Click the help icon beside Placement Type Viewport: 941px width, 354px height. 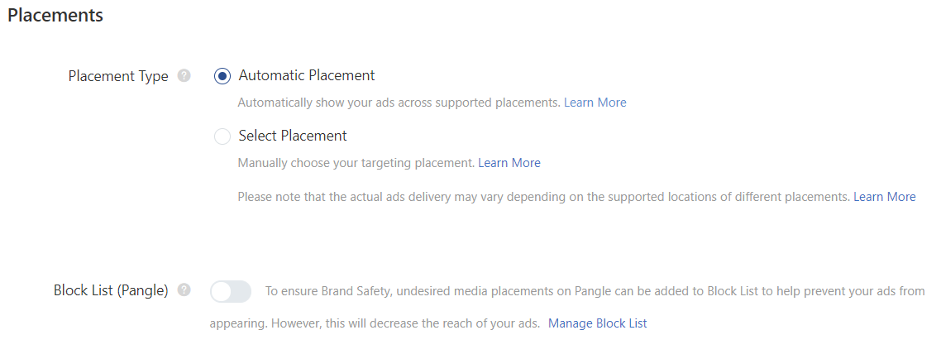[x=184, y=76]
